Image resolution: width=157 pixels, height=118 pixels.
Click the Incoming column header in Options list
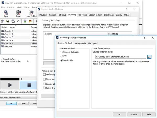coord(75,34)
